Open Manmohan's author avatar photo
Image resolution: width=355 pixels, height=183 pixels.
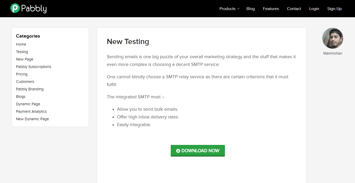click(333, 38)
